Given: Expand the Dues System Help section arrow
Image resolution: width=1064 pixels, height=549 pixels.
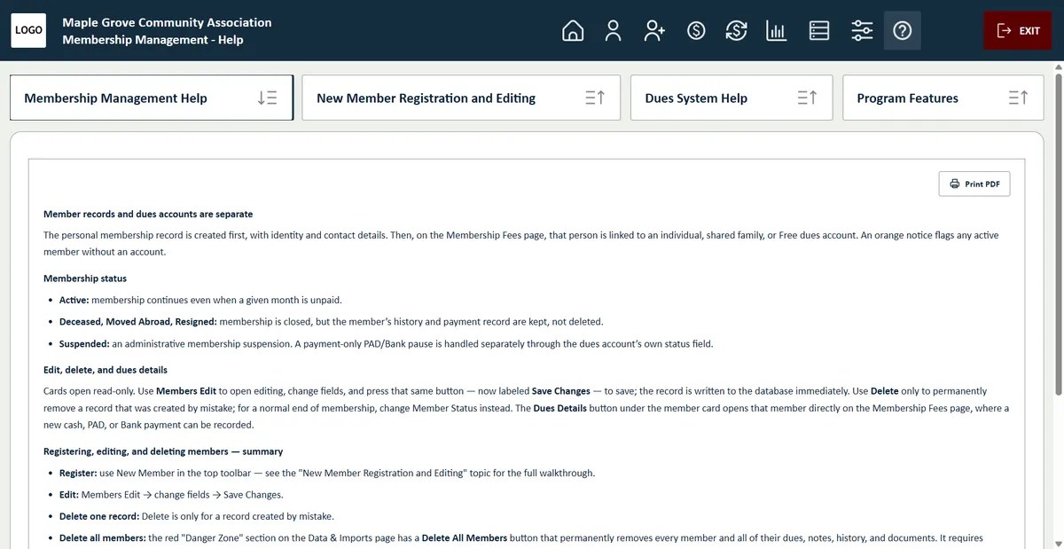Looking at the screenshot, I should [807, 98].
